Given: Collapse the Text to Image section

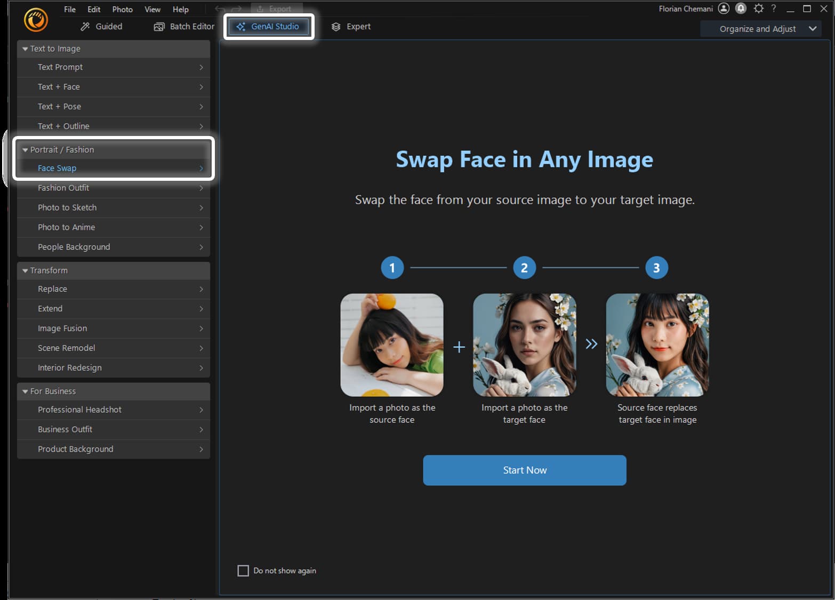Looking at the screenshot, I should pos(25,49).
